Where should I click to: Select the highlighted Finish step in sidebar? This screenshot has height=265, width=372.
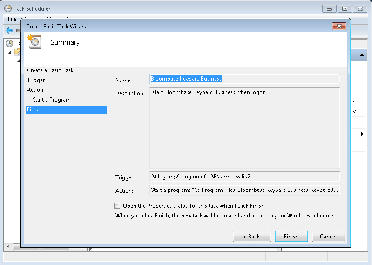[x=66, y=109]
